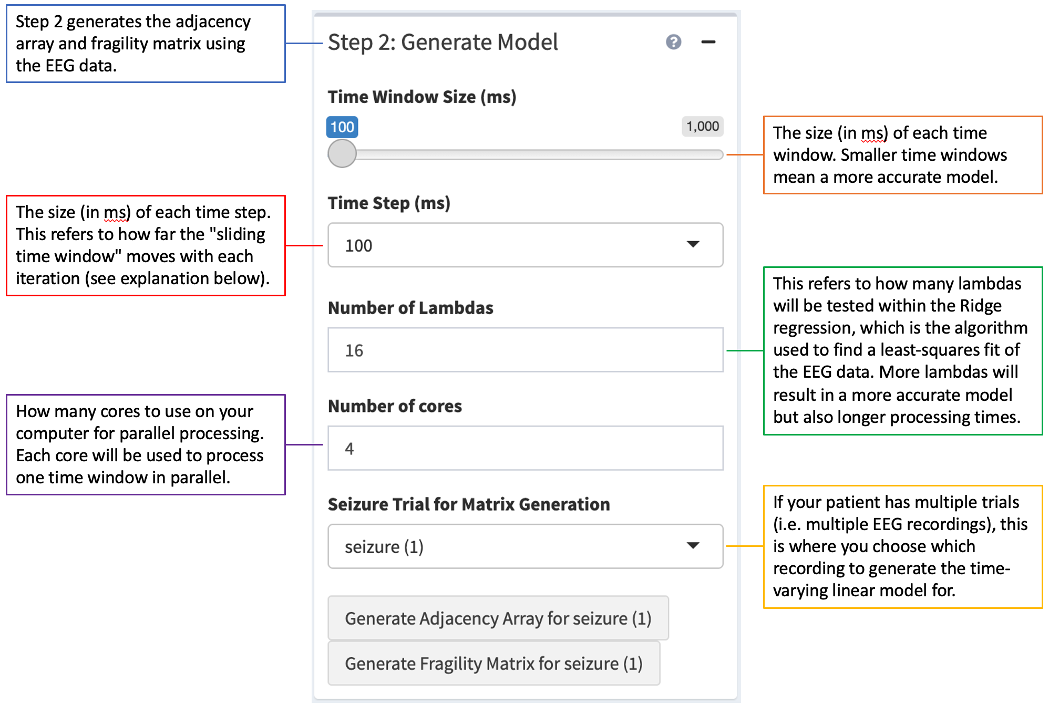Click the 1,000 maximum slider label
Image resolution: width=1049 pixels, height=705 pixels.
(x=702, y=127)
